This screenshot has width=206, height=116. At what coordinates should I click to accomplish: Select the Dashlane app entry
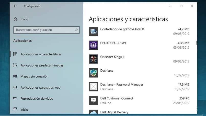click(x=139, y=73)
